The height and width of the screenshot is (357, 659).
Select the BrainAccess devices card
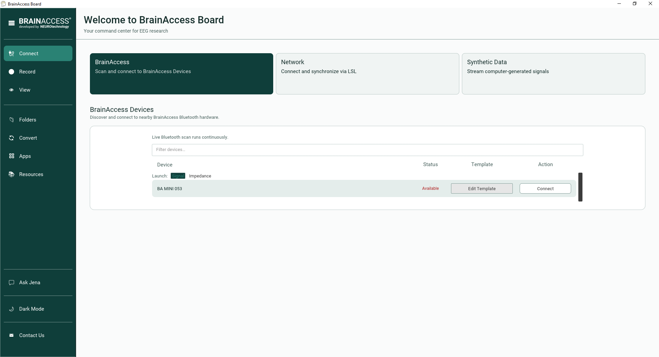[182, 74]
